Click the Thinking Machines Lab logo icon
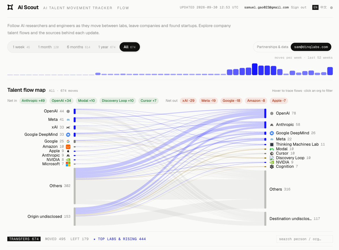 (272, 144)
